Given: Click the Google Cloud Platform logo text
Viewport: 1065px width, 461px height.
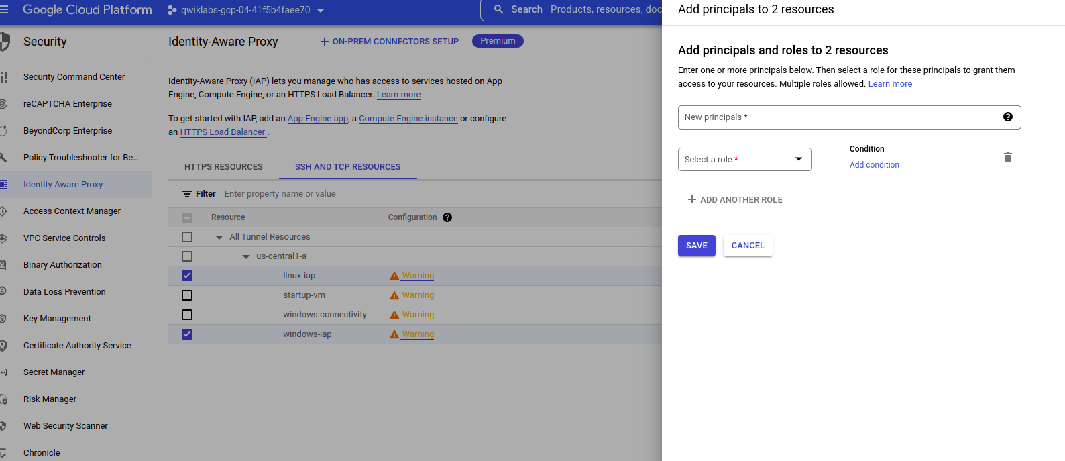Looking at the screenshot, I should [87, 10].
